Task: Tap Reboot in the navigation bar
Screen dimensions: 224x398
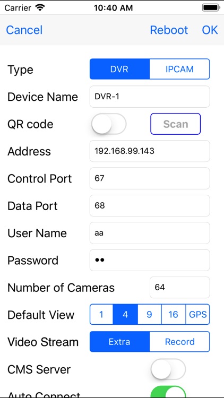Action: 169,30
